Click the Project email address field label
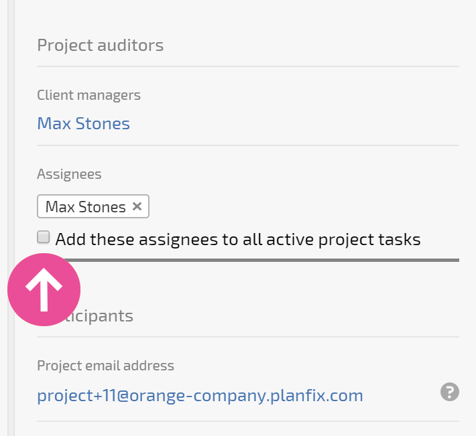 pyautogui.click(x=106, y=366)
